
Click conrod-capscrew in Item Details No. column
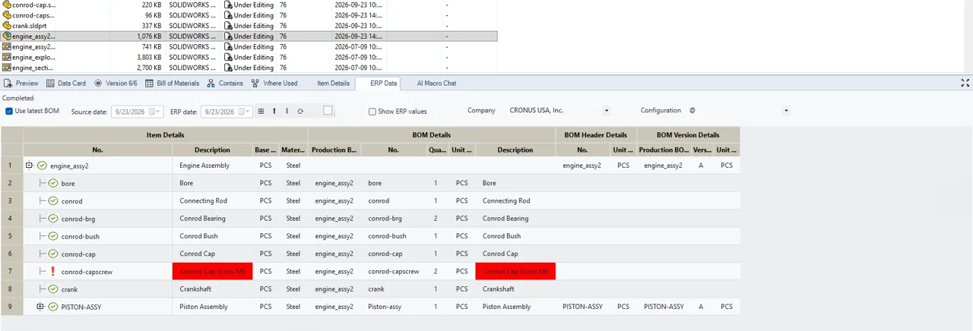tap(87, 272)
